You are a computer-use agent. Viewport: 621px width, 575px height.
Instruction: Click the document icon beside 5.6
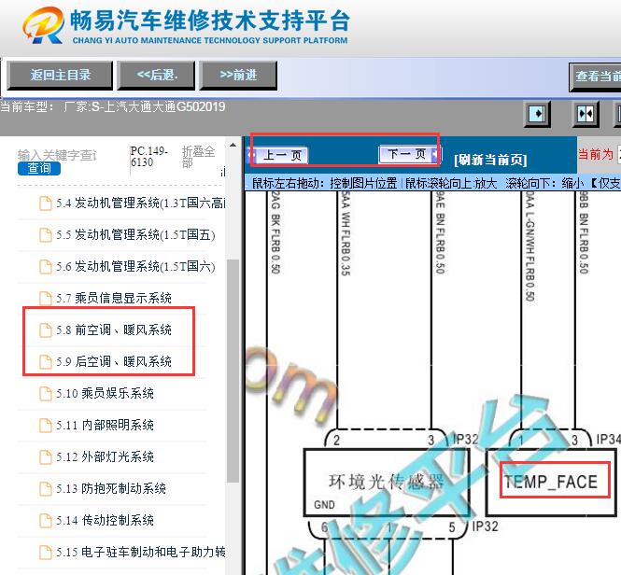(x=46, y=267)
